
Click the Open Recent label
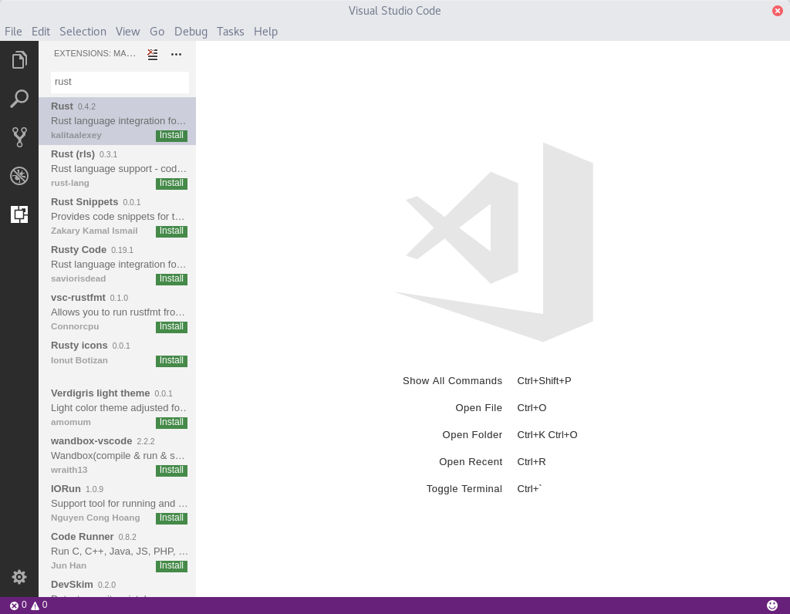coord(471,462)
